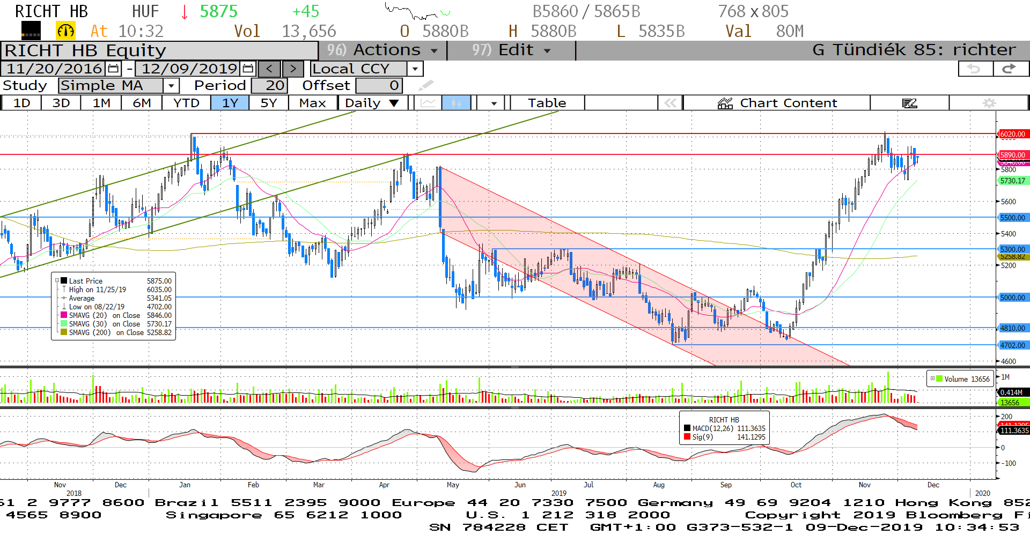Image resolution: width=1030 pixels, height=557 pixels.
Task: Select the candlestick chart type icon
Action: tap(456, 103)
